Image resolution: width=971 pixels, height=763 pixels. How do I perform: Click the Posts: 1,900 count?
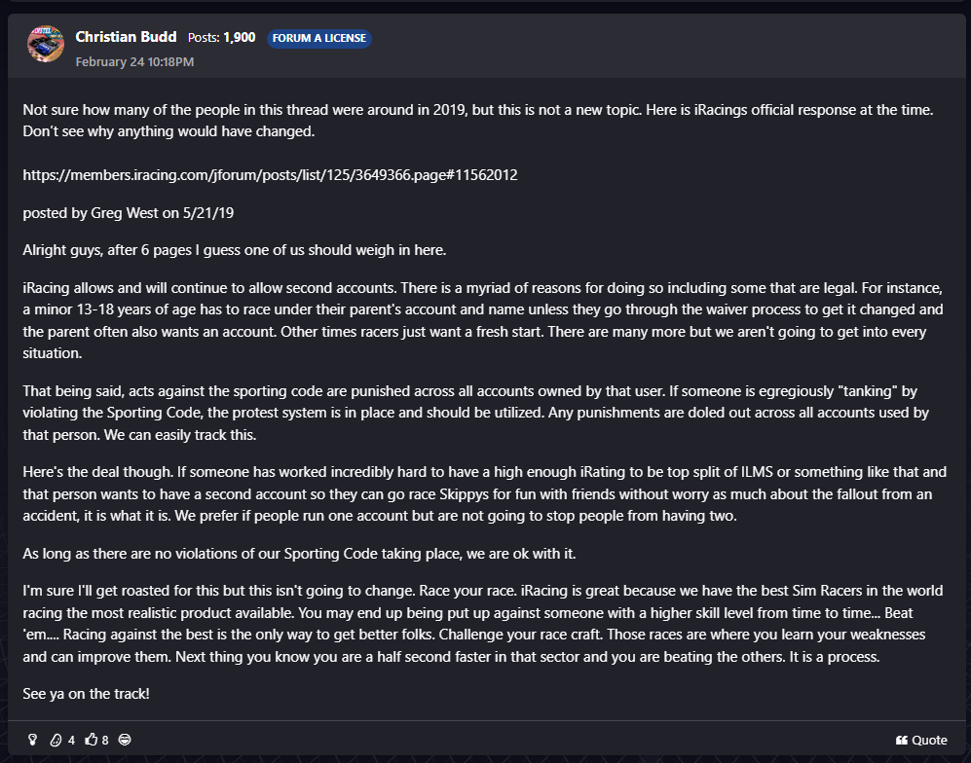[x=221, y=38]
